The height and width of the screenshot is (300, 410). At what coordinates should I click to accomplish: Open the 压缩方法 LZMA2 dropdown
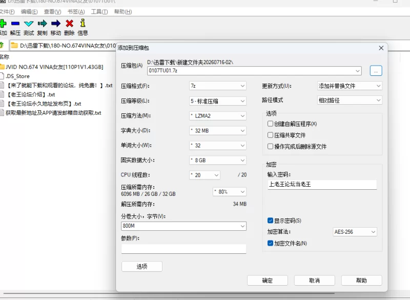(x=217, y=116)
